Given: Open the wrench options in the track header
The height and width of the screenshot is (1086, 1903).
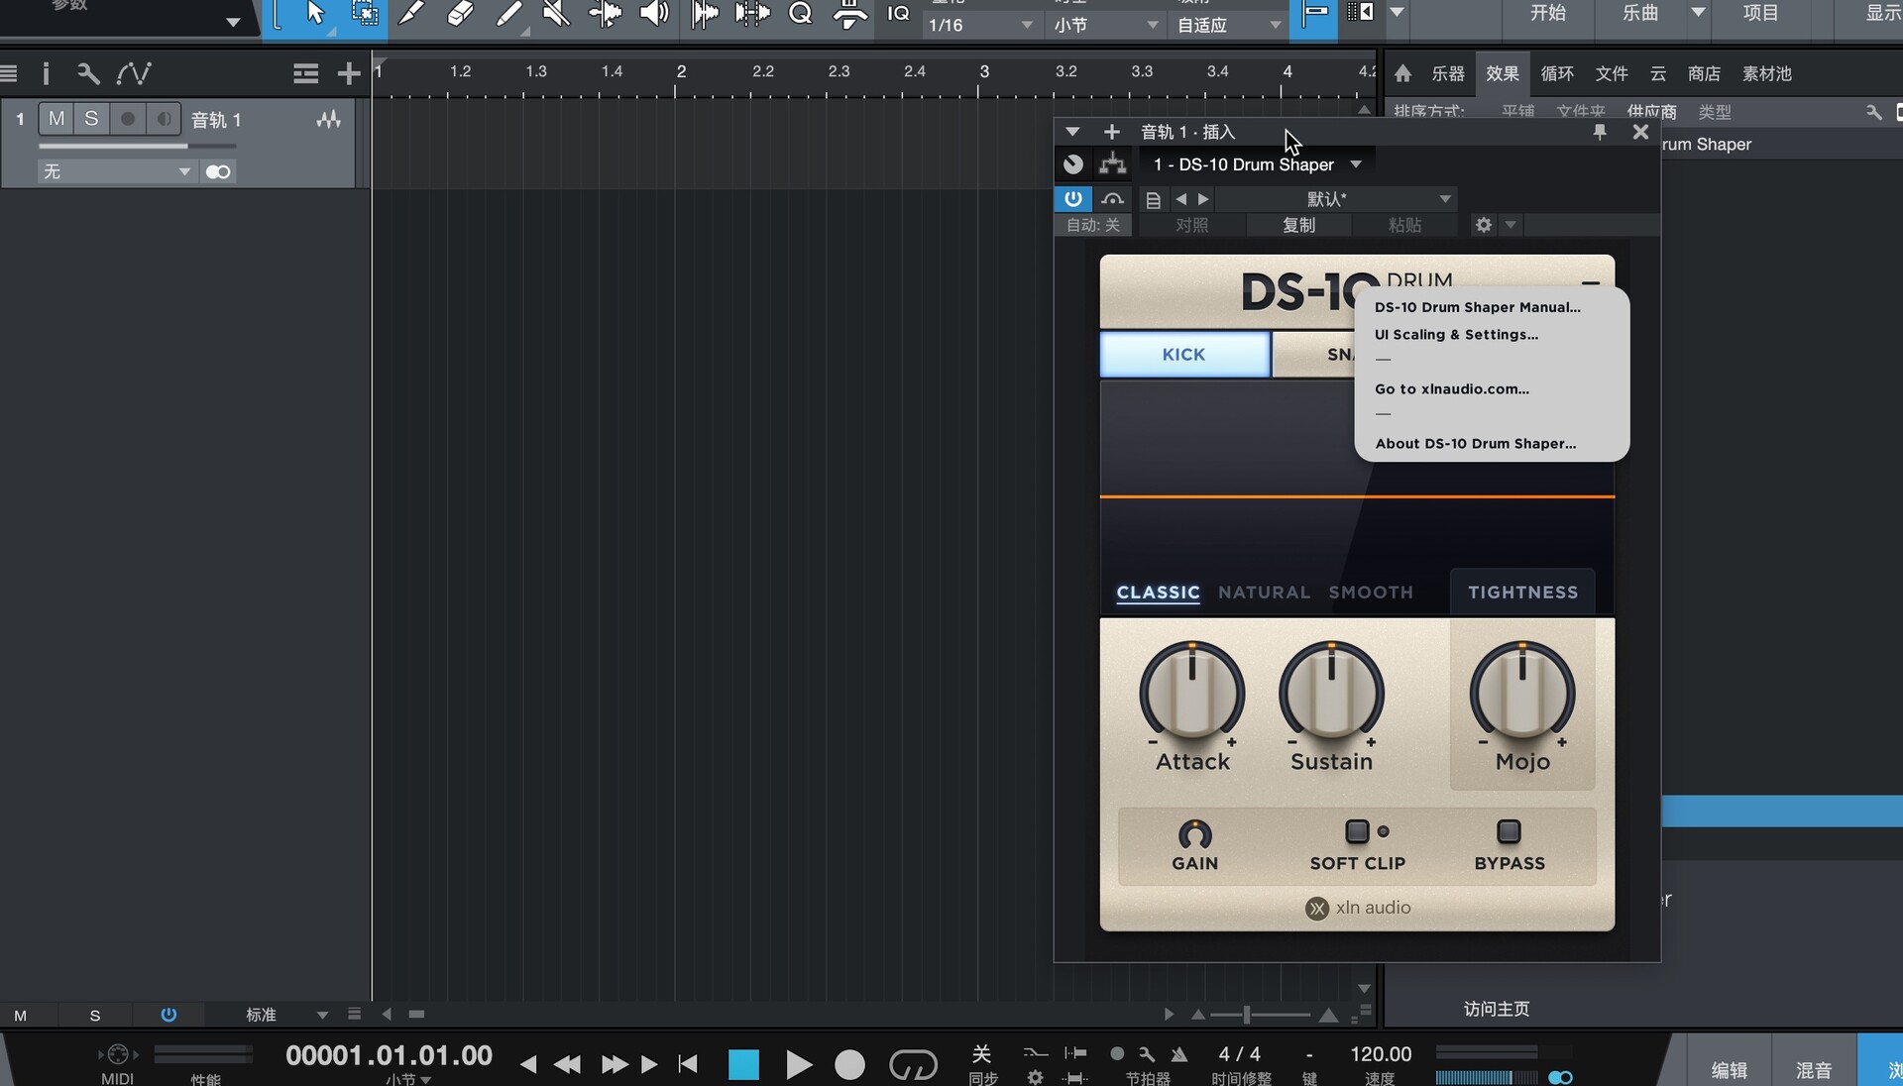Looking at the screenshot, I should 88,73.
